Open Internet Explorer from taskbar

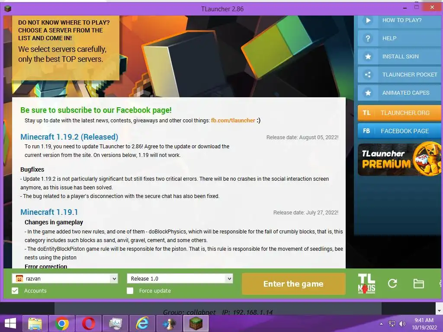click(x=142, y=323)
